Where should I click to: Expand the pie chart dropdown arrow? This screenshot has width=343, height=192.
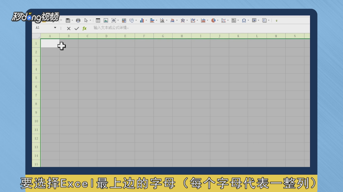pos(218,20)
